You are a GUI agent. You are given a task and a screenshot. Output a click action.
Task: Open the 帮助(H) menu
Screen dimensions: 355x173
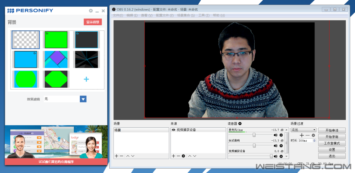(x=219, y=16)
